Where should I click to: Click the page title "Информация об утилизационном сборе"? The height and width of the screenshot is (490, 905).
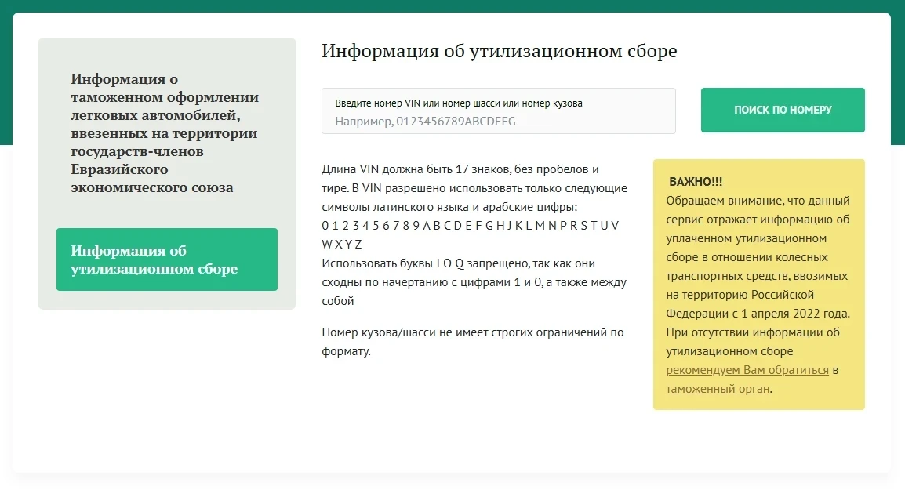coord(499,52)
